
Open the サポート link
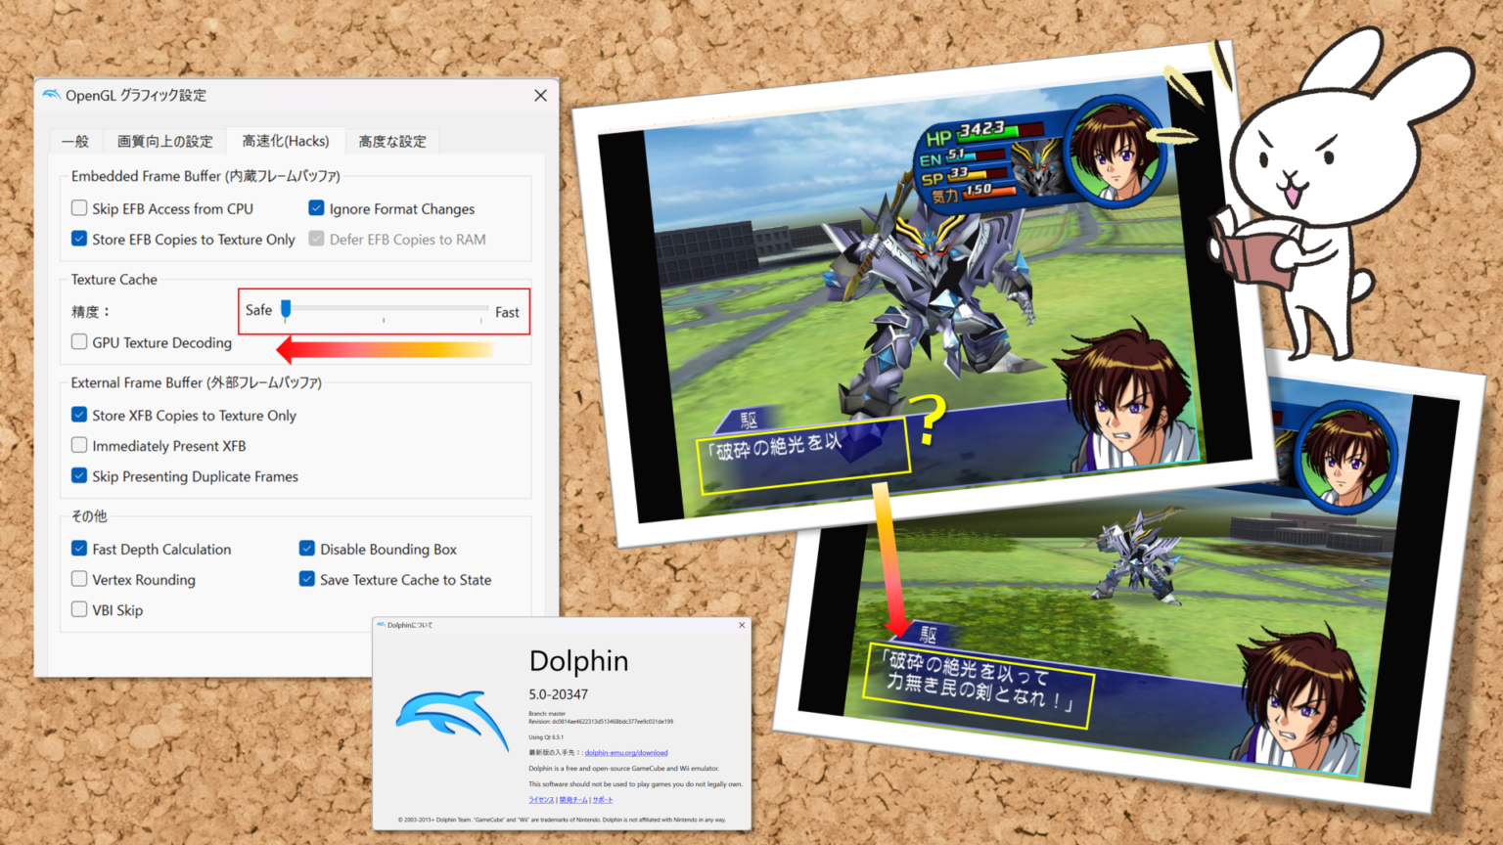pyautogui.click(x=603, y=800)
